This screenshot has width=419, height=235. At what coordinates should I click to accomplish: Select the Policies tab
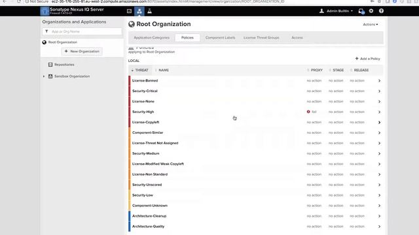(187, 38)
